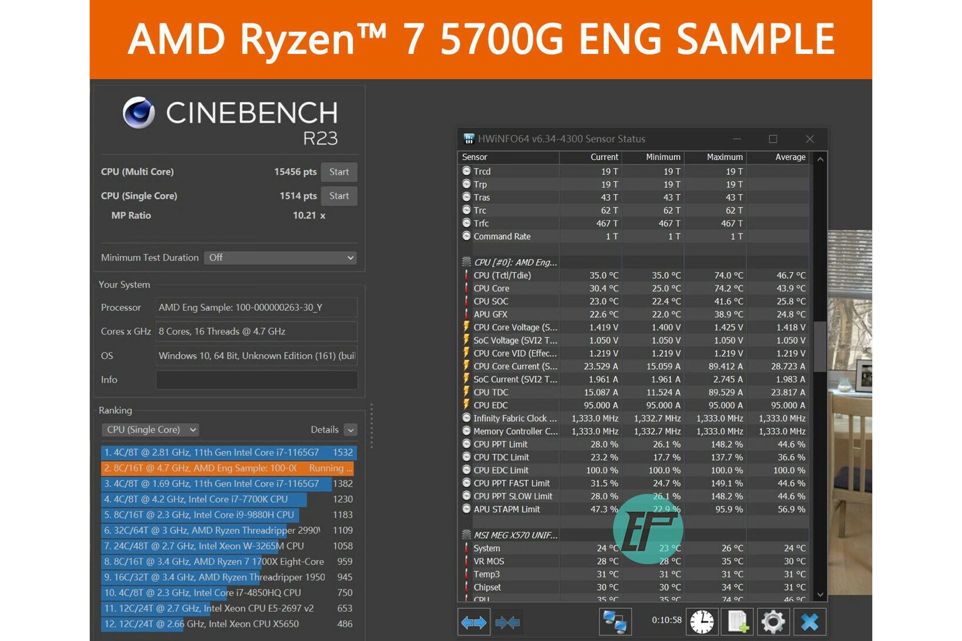This screenshot has height=641, width=962.
Task: Click Chipset thermometer icon
Action: coord(466,587)
